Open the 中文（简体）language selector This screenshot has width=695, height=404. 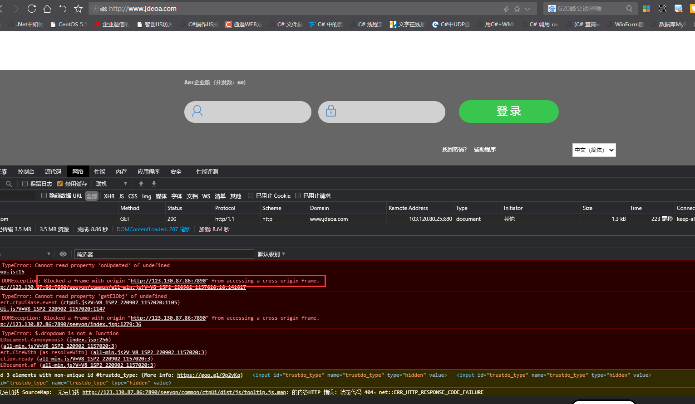[x=594, y=150]
